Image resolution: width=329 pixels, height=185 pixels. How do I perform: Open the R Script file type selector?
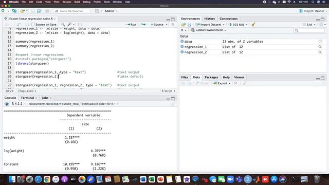tap(168, 91)
